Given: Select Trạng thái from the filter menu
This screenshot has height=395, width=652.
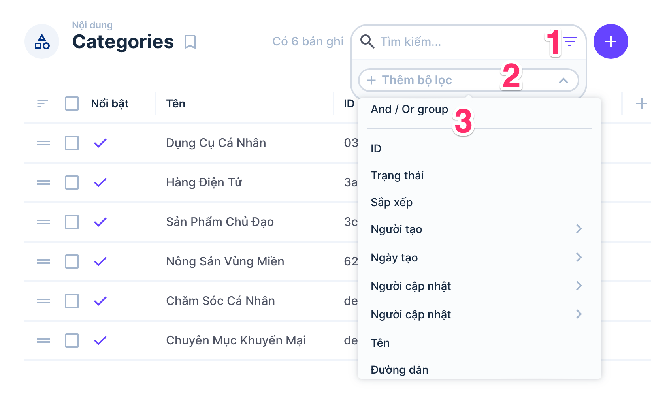Looking at the screenshot, I should coord(398,175).
